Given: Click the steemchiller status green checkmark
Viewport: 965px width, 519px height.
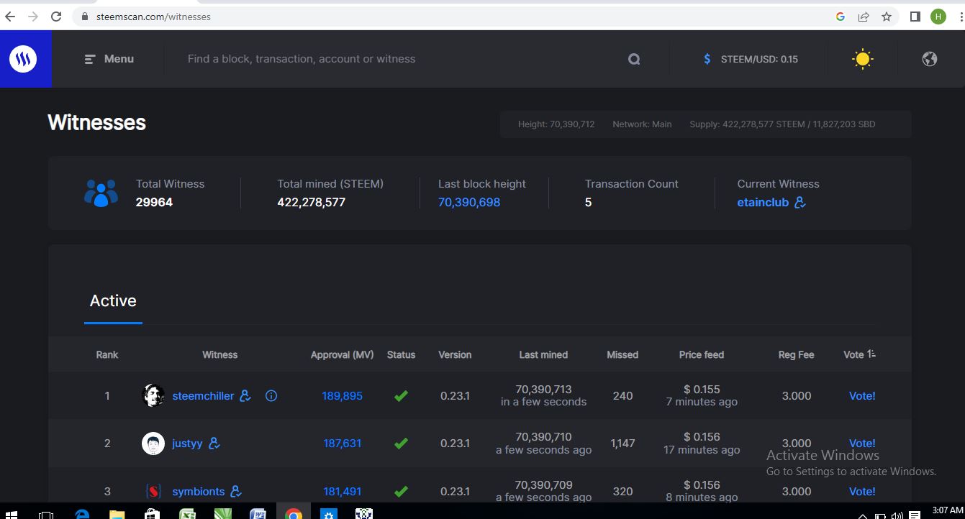Looking at the screenshot, I should coord(401,395).
